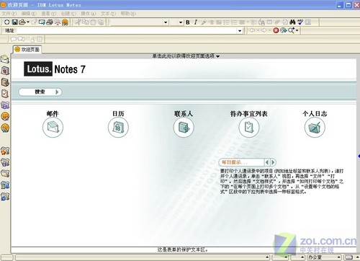Click the orange globe icon in toolbar
The image size is (360, 261).
[x=65, y=22]
